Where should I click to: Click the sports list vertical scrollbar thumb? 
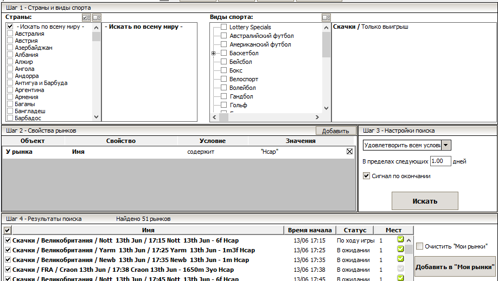pyautogui.click(x=326, y=45)
